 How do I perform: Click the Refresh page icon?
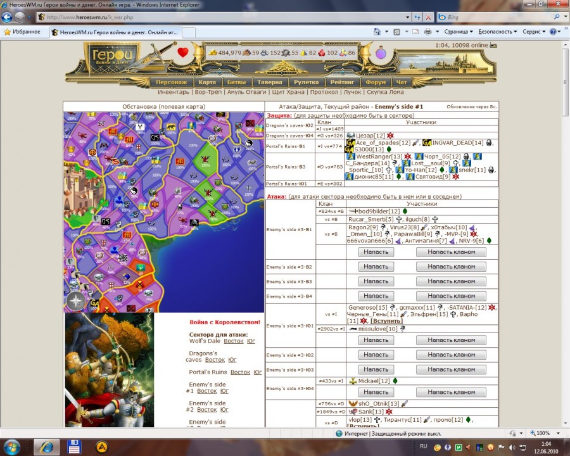[x=417, y=17]
